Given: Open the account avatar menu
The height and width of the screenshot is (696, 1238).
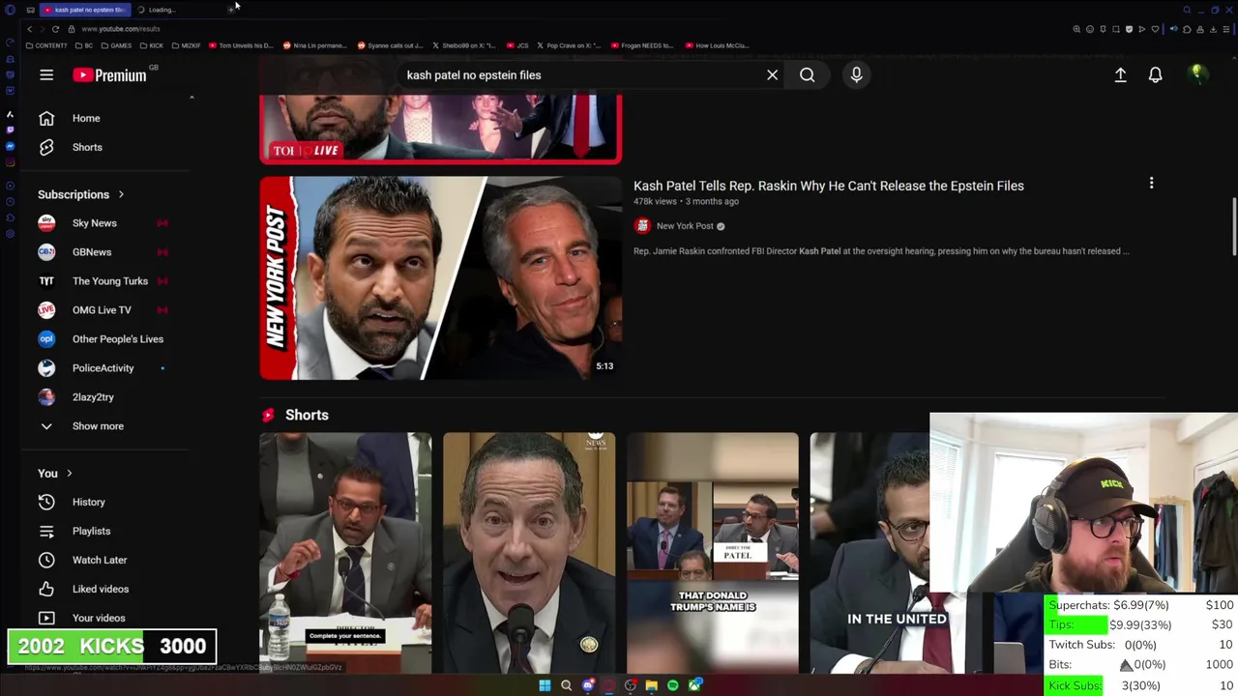Looking at the screenshot, I should [1197, 74].
